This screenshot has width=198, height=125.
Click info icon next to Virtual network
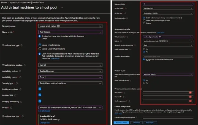128,37
